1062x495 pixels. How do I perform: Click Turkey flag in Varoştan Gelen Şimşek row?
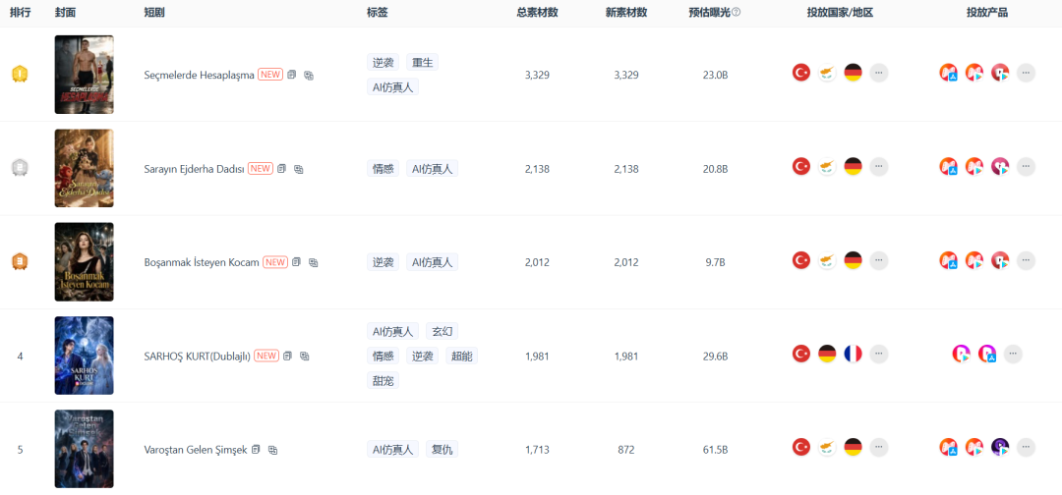pyautogui.click(x=801, y=446)
